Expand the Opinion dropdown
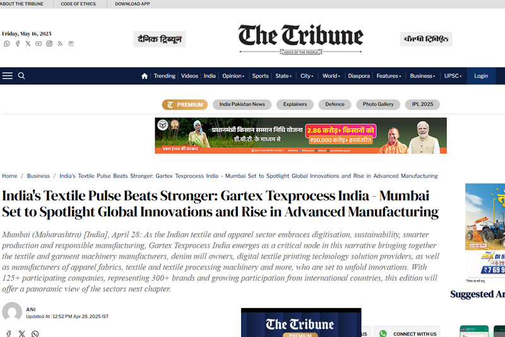The width and height of the screenshot is (505, 337). pyautogui.click(x=233, y=76)
